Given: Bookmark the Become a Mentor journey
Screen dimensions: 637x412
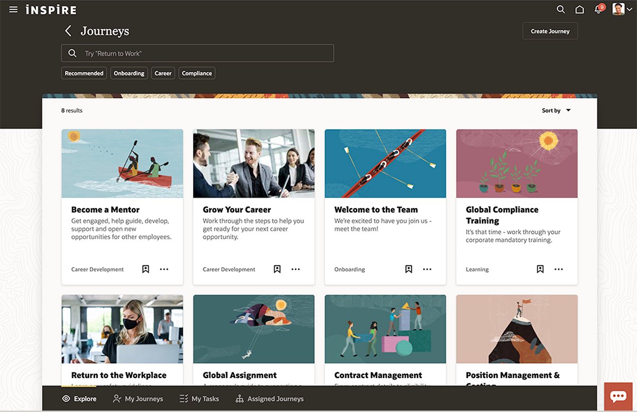Looking at the screenshot, I should [145, 269].
